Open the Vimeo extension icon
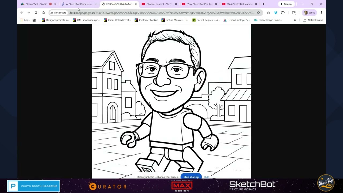 [275, 13]
